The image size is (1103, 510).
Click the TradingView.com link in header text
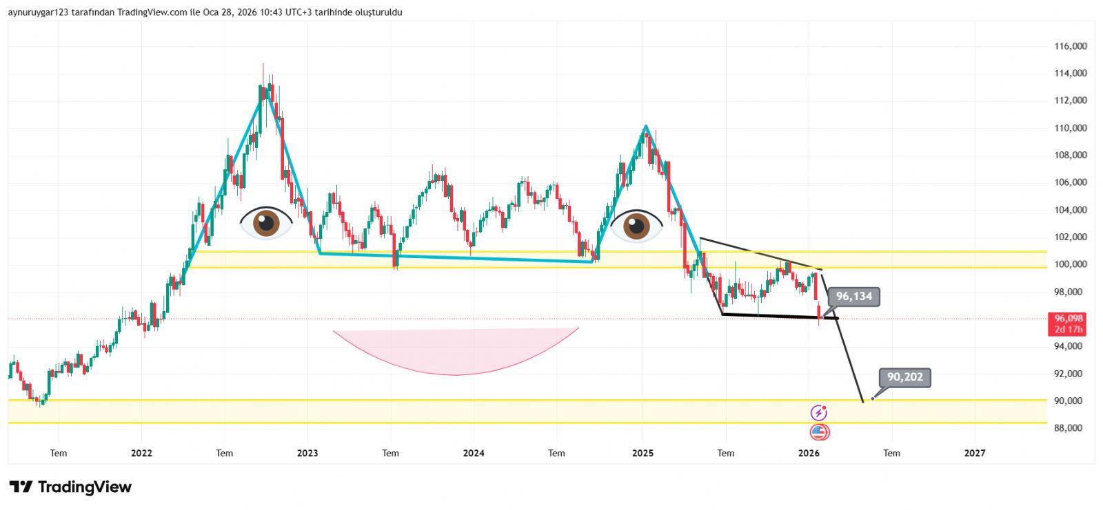152,12
